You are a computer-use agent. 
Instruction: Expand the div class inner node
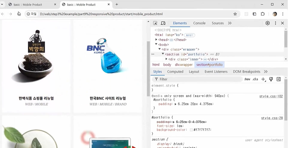tap(166, 59)
